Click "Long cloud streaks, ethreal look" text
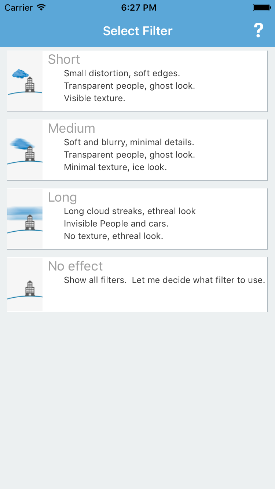 [130, 211]
